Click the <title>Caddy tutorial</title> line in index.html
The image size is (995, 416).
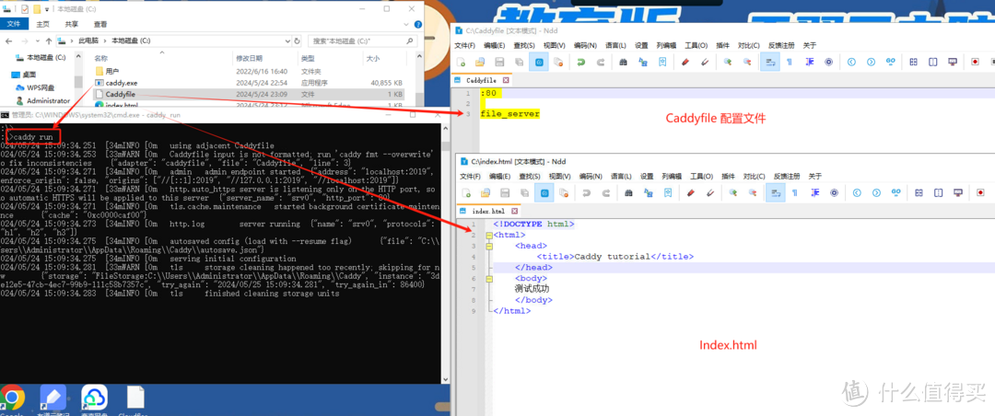tap(615, 257)
